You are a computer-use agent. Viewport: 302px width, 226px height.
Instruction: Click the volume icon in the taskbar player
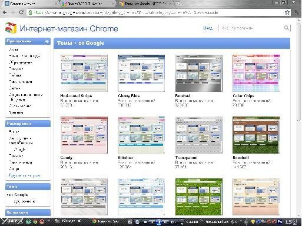[x=172, y=222]
